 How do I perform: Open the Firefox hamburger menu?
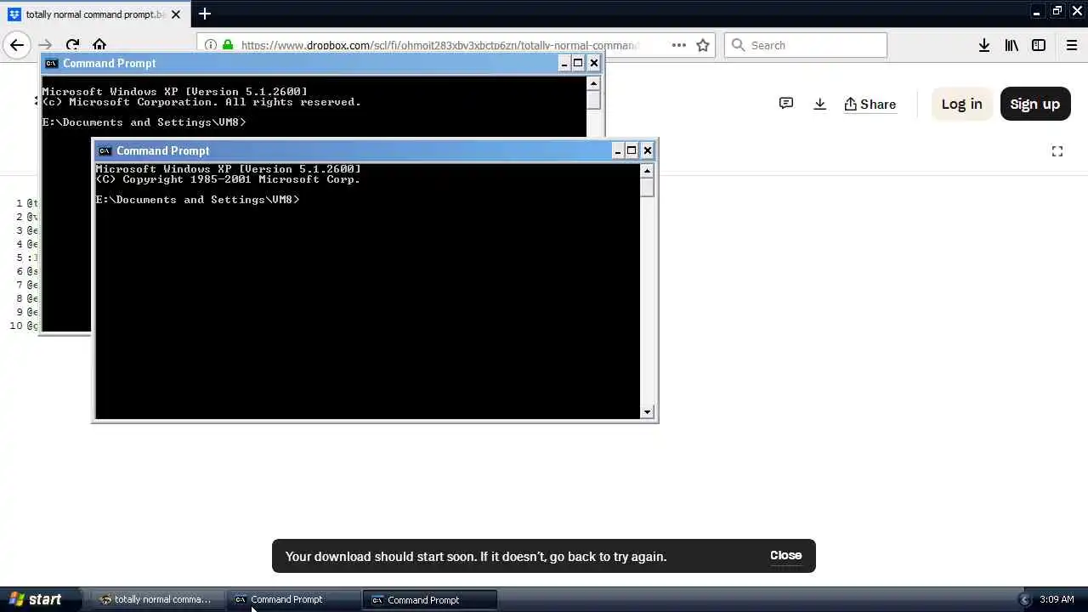(1072, 45)
